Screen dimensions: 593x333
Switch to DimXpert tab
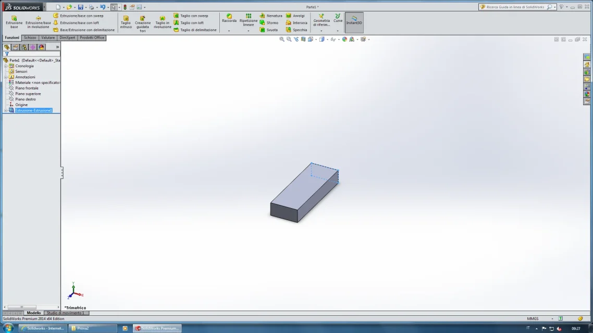click(67, 38)
